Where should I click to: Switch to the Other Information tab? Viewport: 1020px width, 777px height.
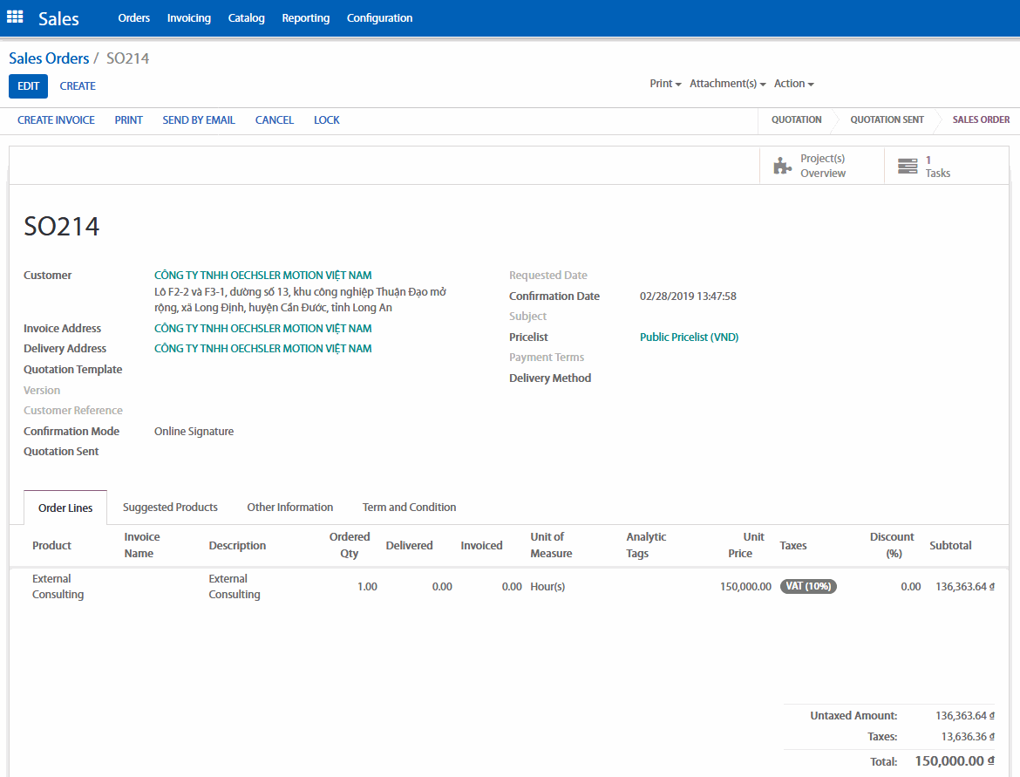coord(289,508)
